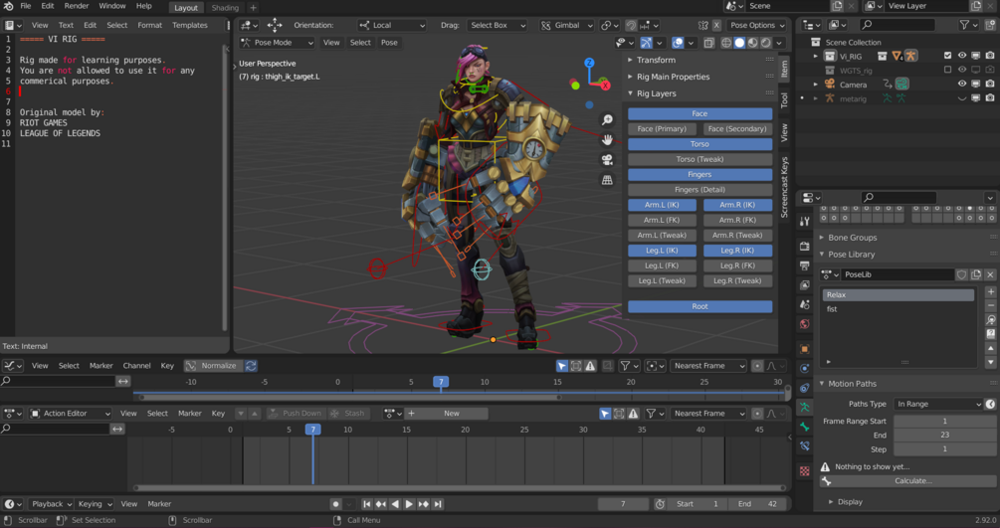Open the Bone properties tab icon

pyautogui.click(x=805, y=427)
